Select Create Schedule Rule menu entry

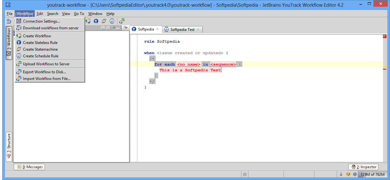pos(50,56)
